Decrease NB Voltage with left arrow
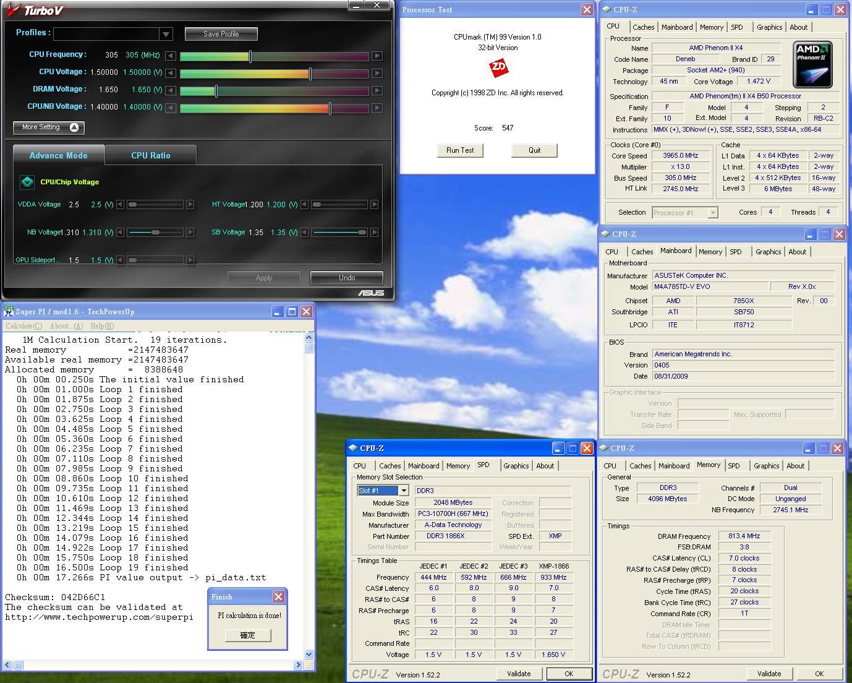852x683 pixels. pos(120,233)
